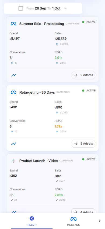This screenshot has width=105, height=229.
Task: Click the Meta icon beside 6 conversions
Action: click(12, 63)
